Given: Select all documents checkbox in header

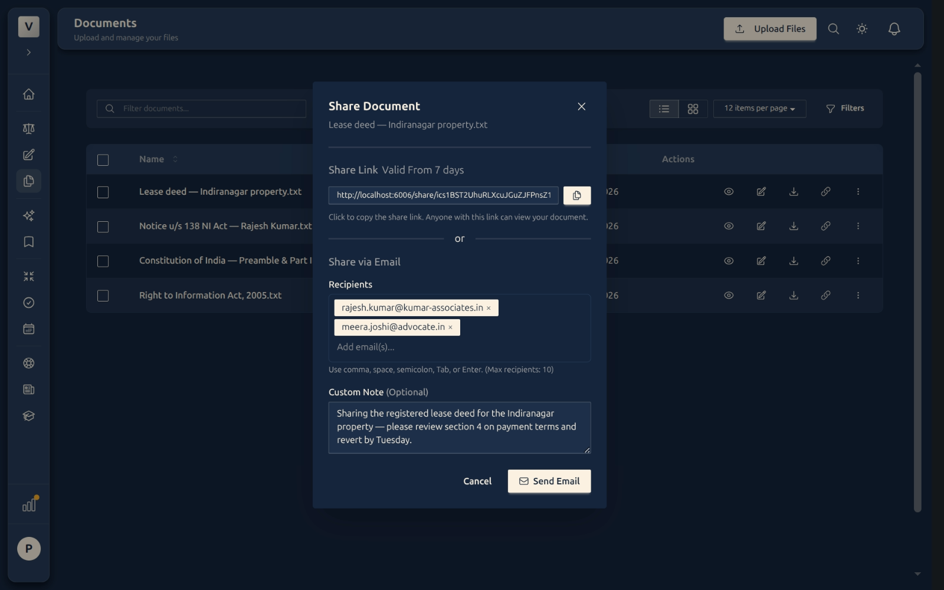Looking at the screenshot, I should pos(103,160).
